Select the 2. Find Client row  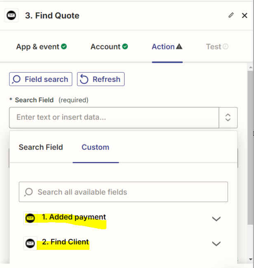(x=123, y=243)
